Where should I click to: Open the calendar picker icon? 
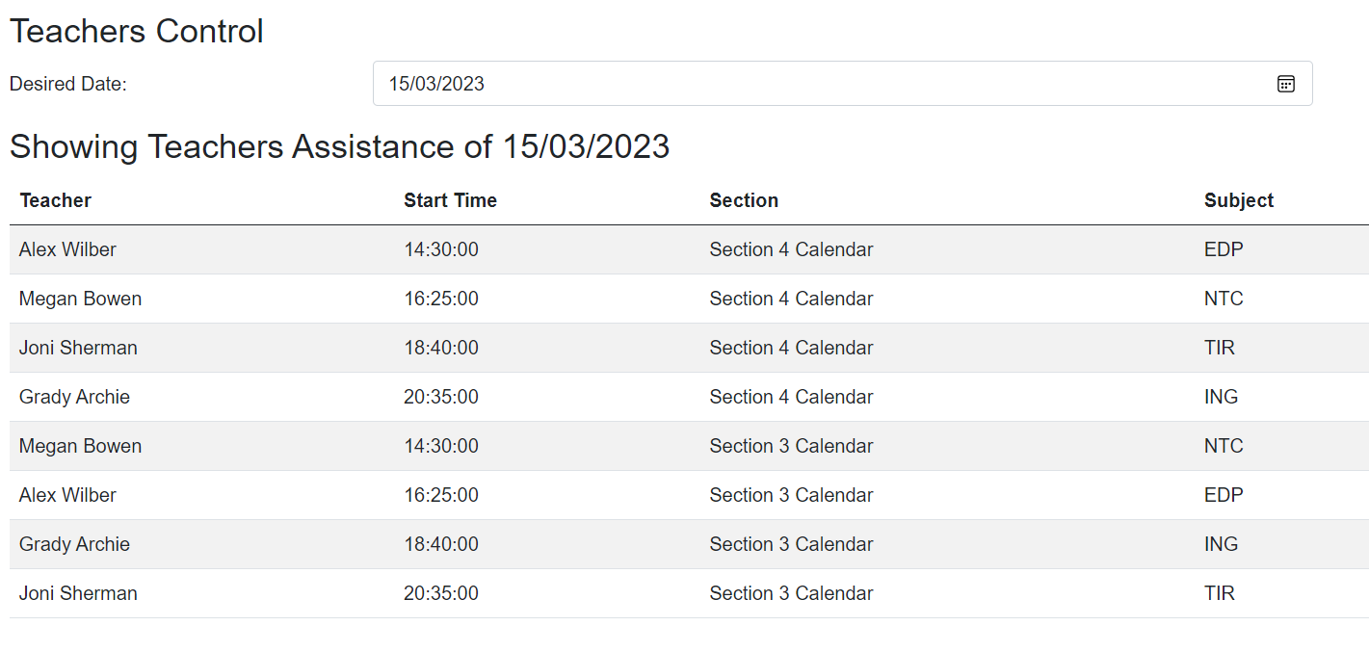[1285, 84]
